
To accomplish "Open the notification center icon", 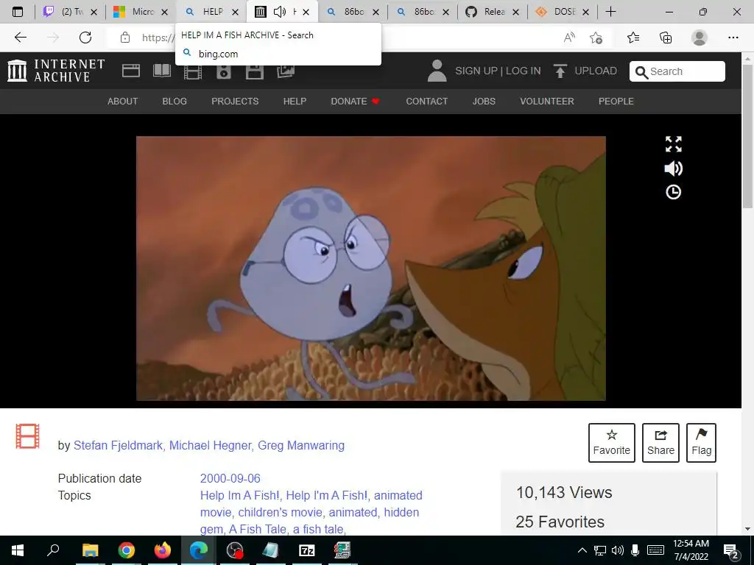I will point(731,551).
